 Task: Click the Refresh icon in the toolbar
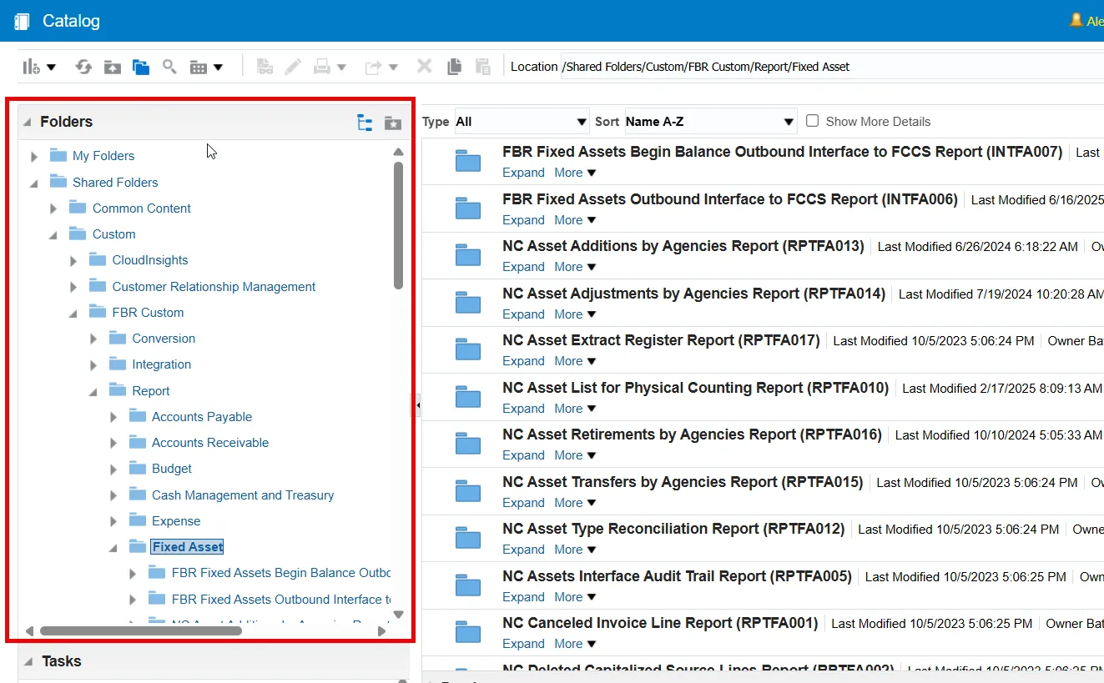(83, 67)
